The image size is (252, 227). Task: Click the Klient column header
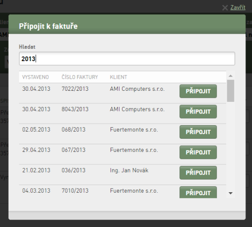[x=118, y=77]
